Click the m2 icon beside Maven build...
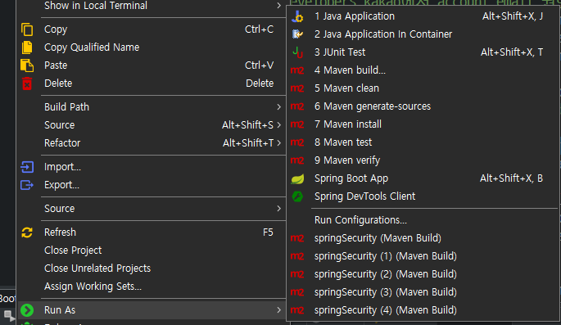 pyautogui.click(x=297, y=70)
